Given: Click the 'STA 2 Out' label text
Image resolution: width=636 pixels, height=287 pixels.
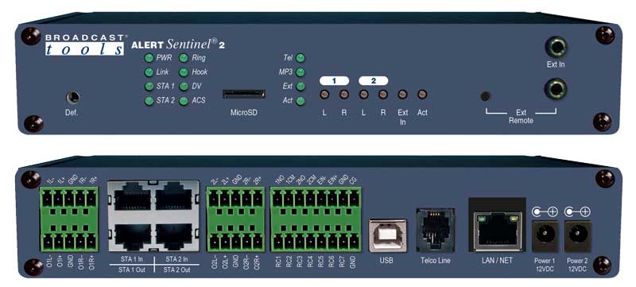Looking at the screenshot, I should click(176, 270).
